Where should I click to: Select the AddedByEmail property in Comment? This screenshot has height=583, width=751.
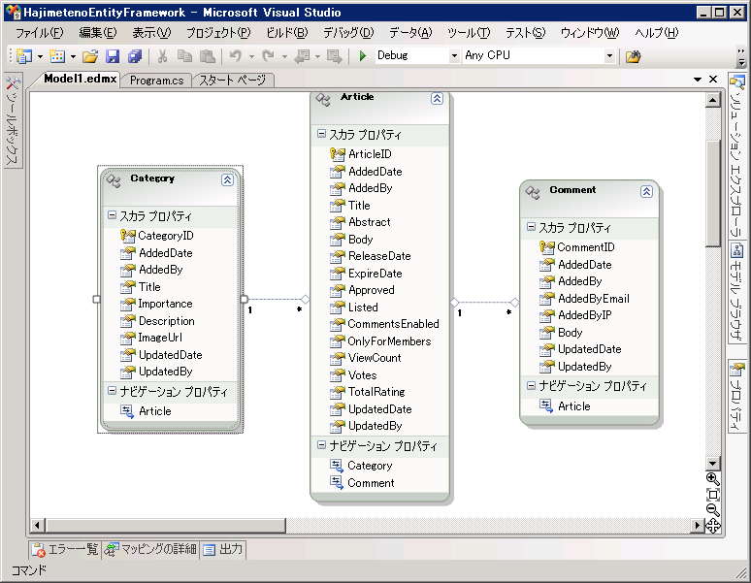click(x=594, y=299)
